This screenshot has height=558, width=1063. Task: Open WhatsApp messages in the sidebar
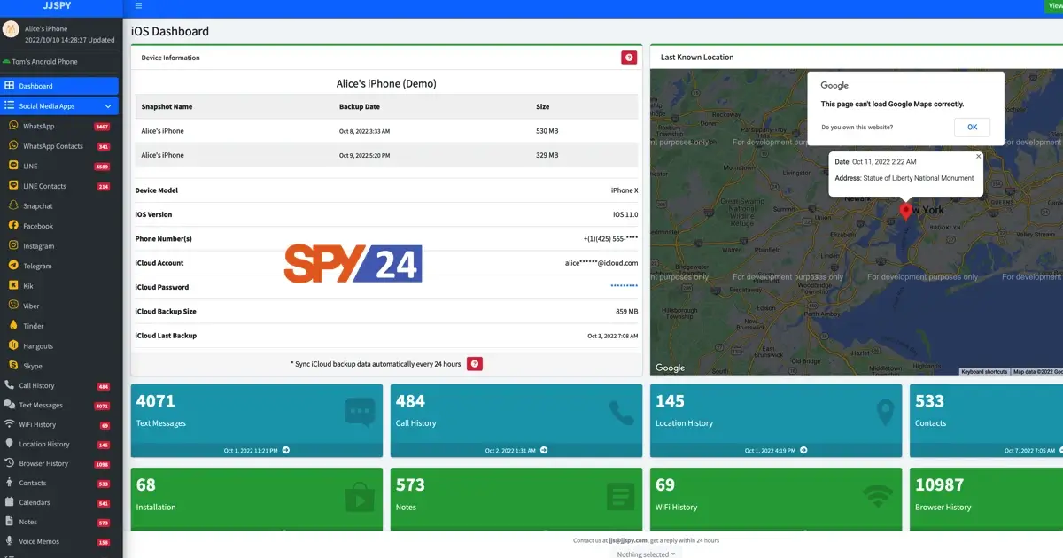click(60, 127)
